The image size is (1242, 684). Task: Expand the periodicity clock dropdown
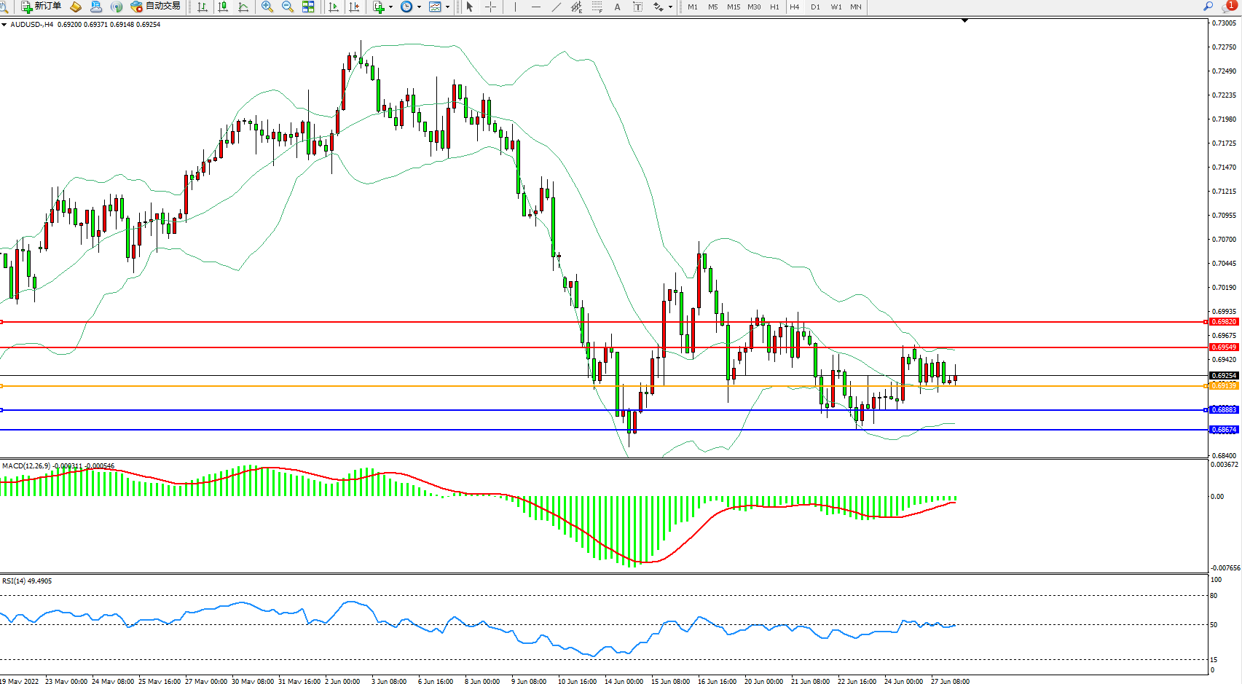pyautogui.click(x=419, y=7)
